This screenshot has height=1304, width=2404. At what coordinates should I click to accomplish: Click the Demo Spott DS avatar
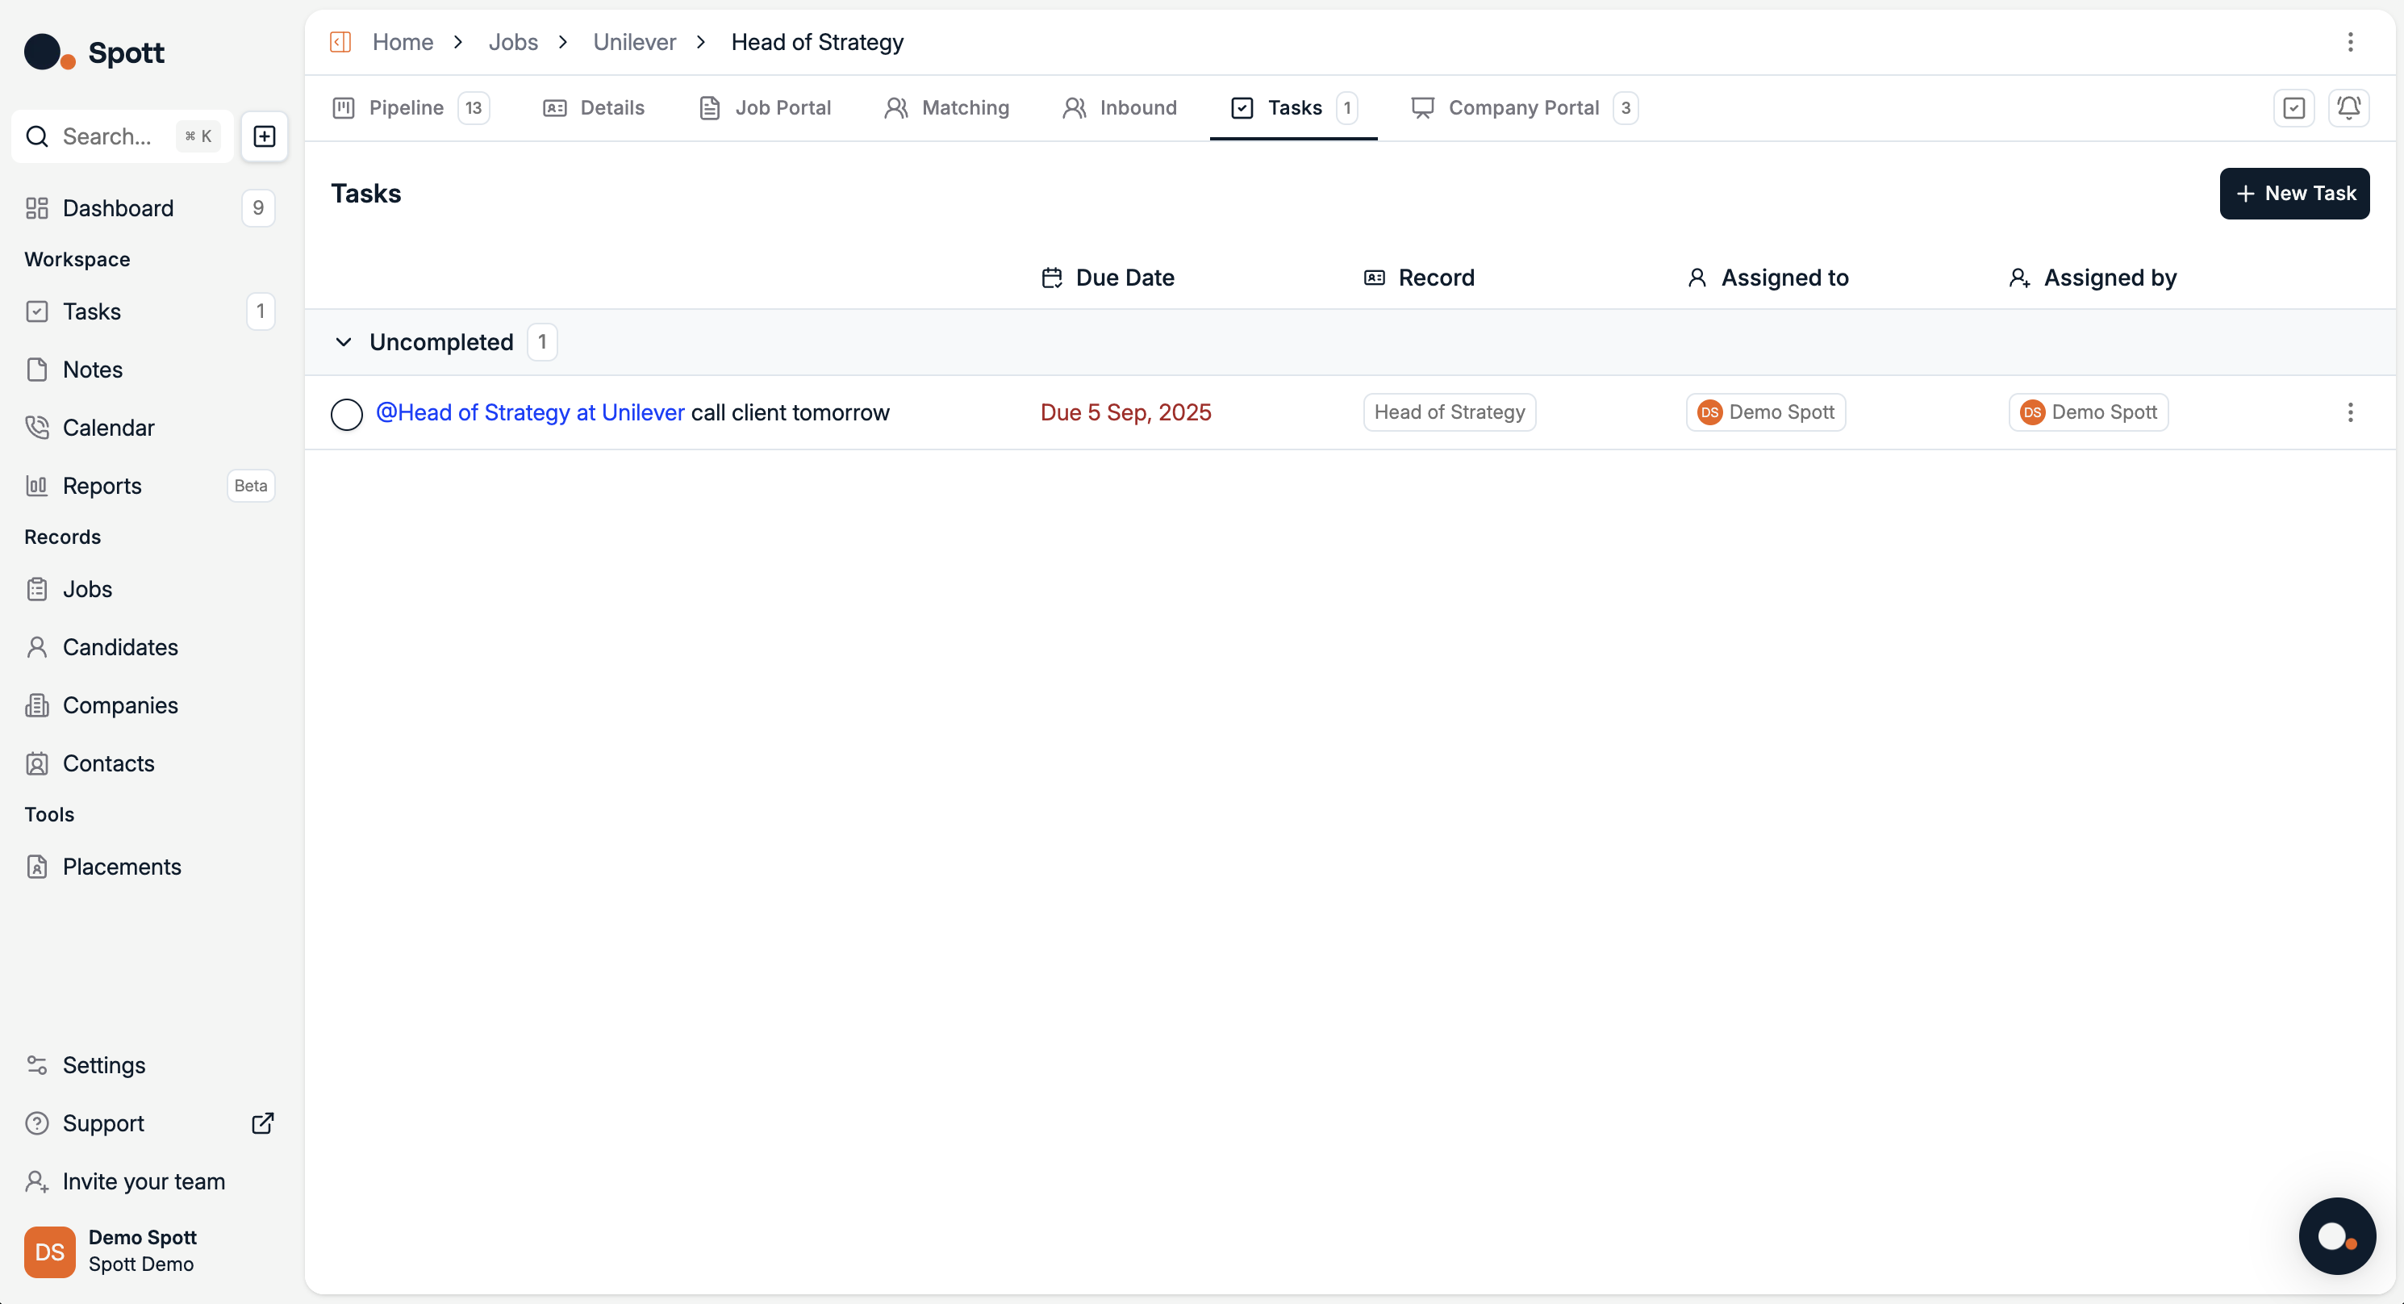49,1252
